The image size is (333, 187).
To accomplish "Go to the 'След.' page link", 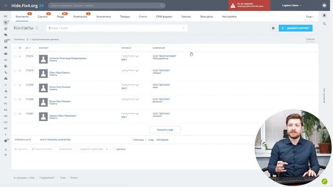I will click(x=151, y=140).
